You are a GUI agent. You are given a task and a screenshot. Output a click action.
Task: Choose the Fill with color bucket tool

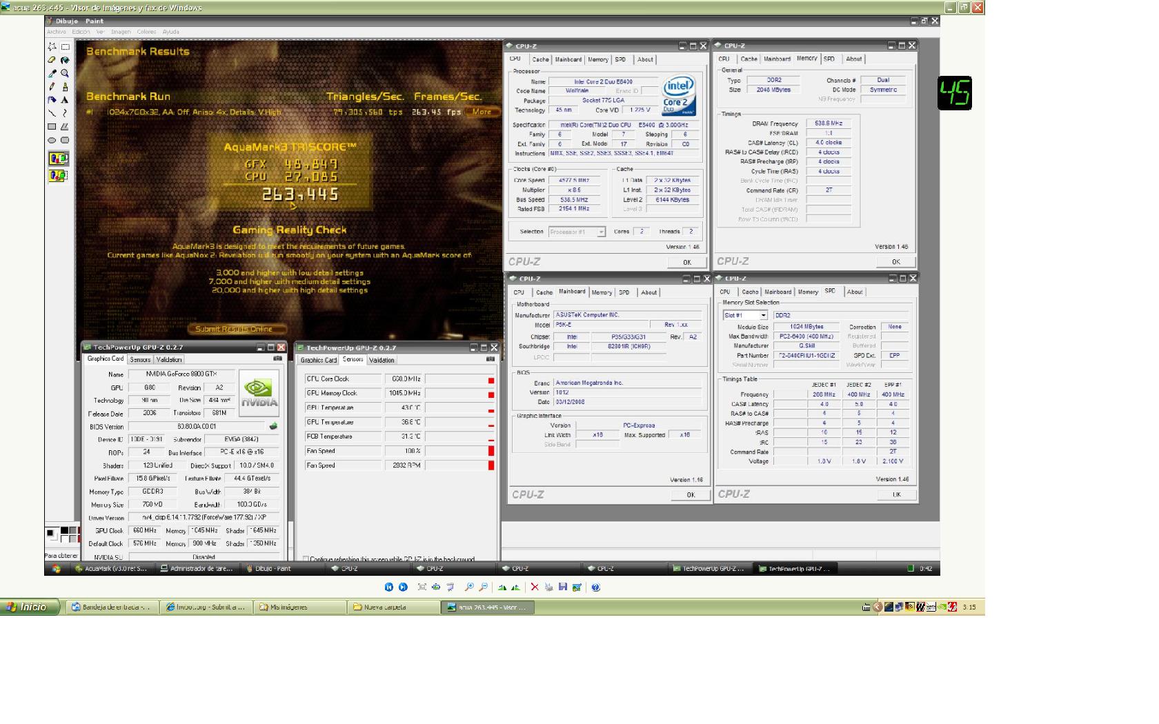[x=66, y=60]
